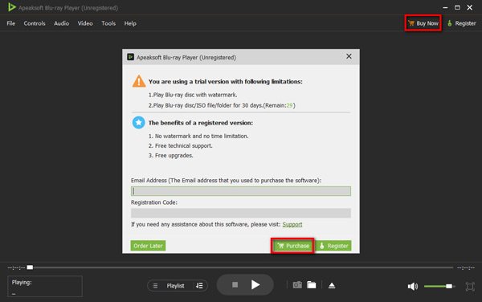Open the Audio menu

click(62, 23)
